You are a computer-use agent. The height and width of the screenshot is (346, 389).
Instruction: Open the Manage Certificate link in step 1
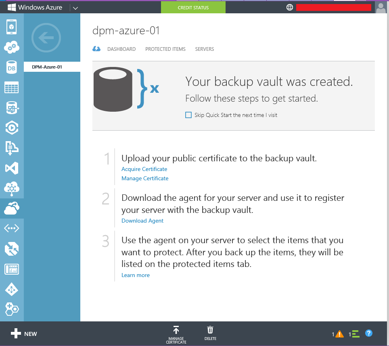(145, 179)
